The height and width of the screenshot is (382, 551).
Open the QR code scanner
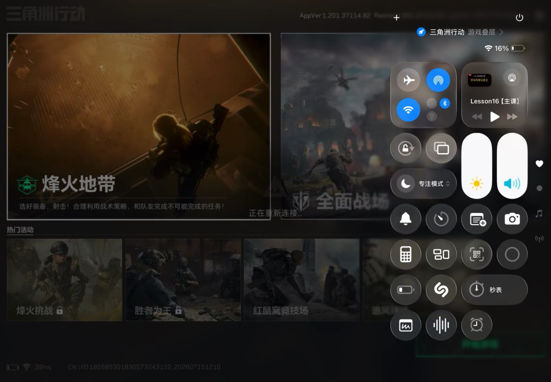click(x=477, y=254)
